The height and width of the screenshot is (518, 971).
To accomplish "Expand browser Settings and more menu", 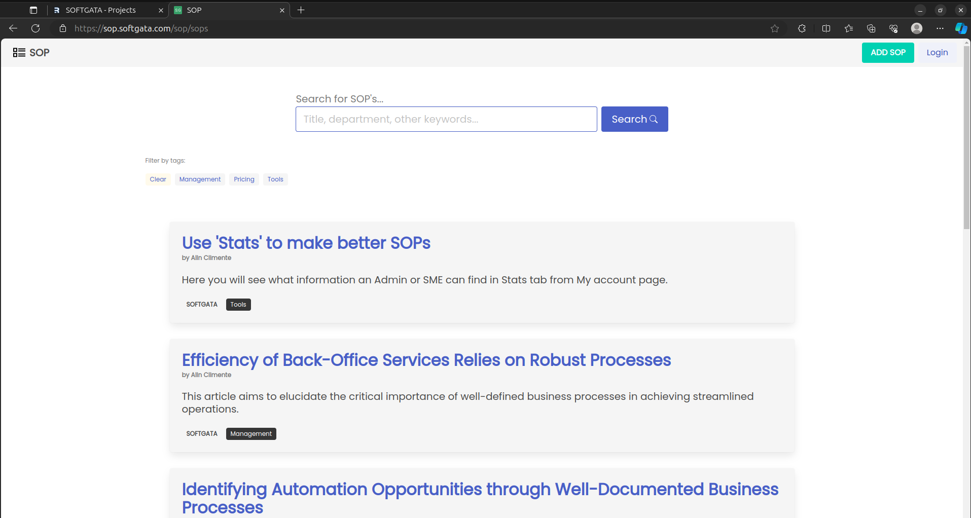I will tap(940, 28).
